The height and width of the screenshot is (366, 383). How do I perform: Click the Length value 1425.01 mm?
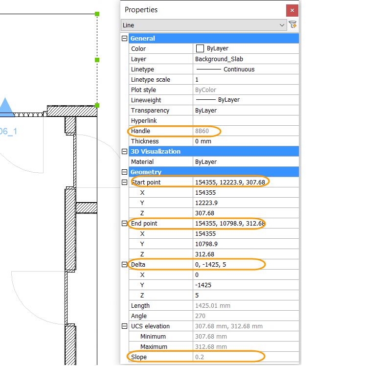pos(212,306)
